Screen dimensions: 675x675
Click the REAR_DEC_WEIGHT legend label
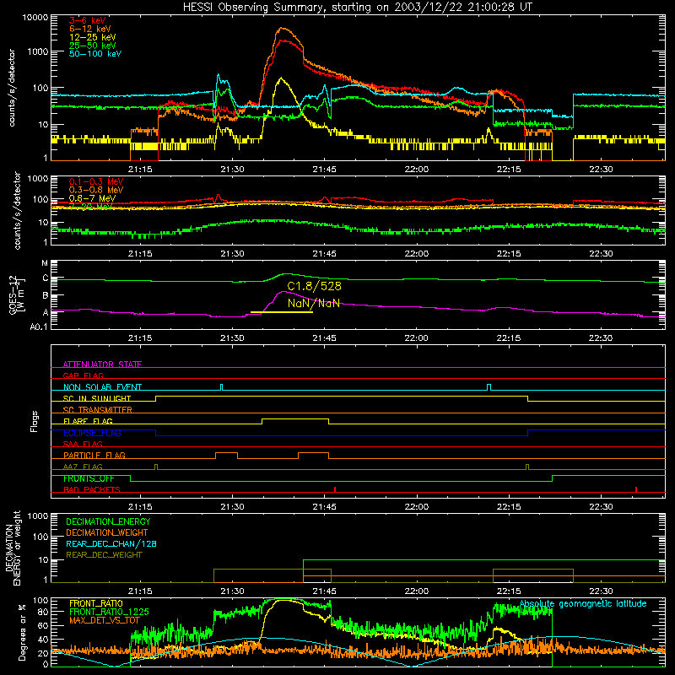[104, 555]
